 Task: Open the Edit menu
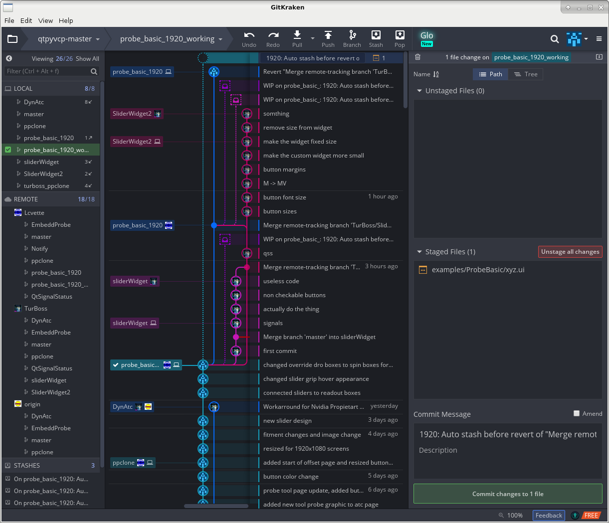click(26, 20)
